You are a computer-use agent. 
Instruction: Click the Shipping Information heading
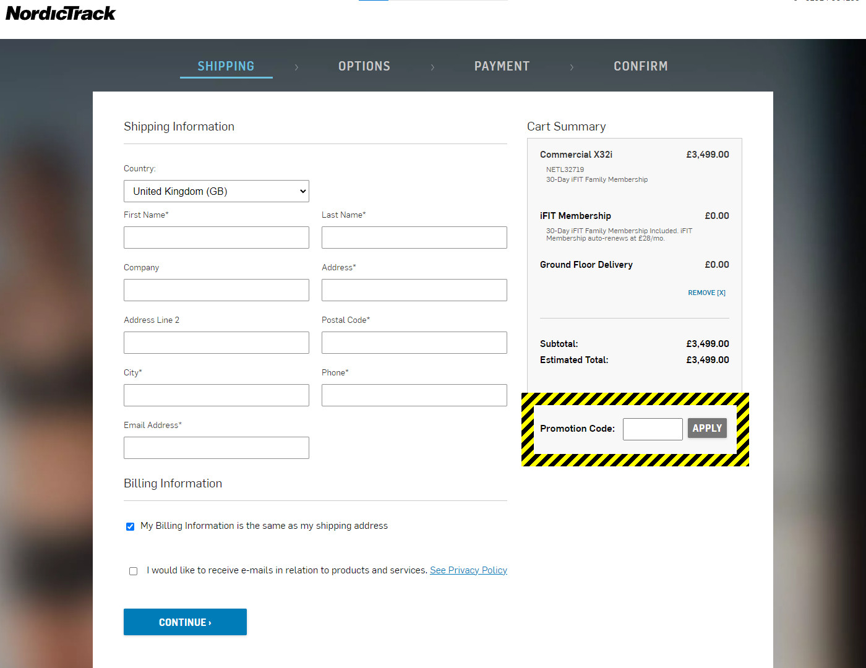coord(179,127)
